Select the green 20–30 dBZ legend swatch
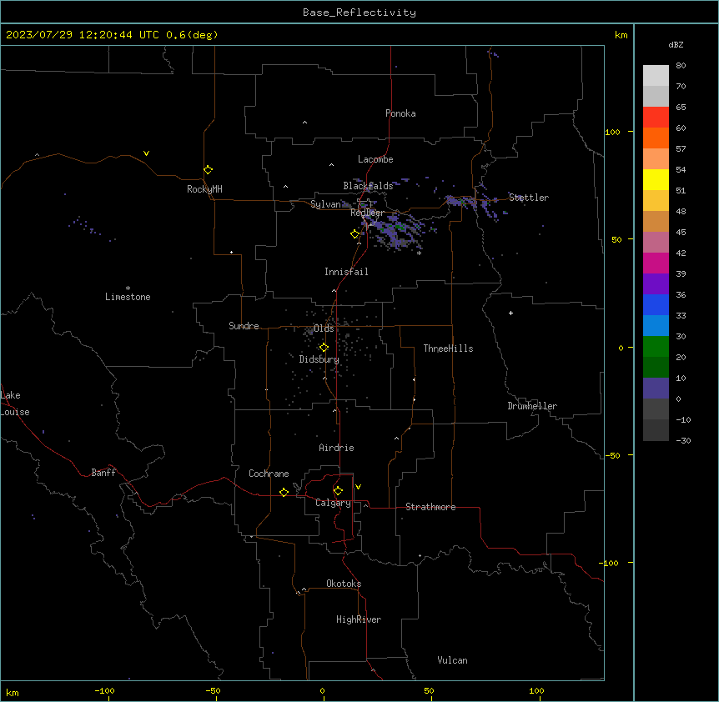This screenshot has width=719, height=702. 656,347
